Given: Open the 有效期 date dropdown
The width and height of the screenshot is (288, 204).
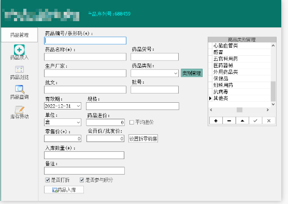Looking at the screenshot, I should click(78, 106).
